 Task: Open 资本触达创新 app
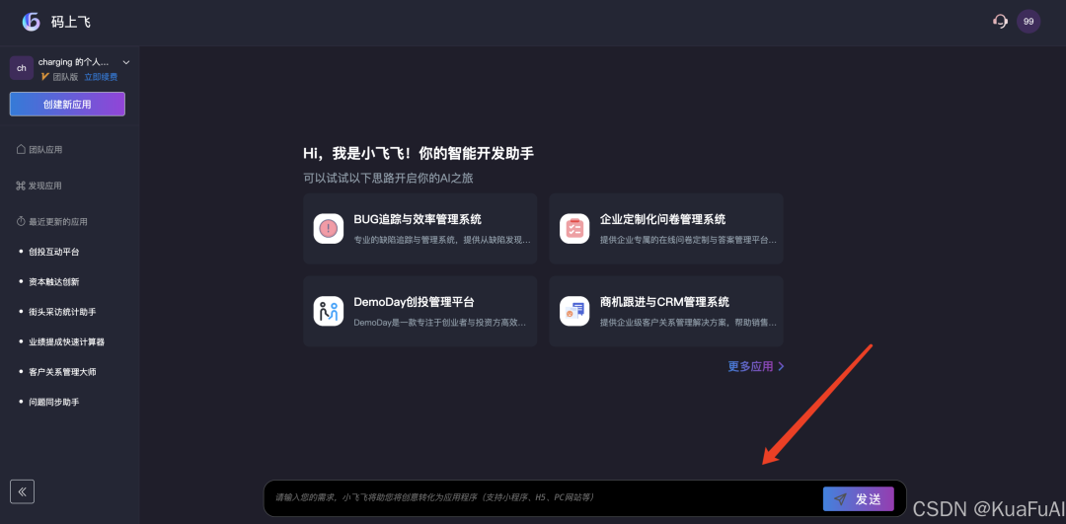(53, 281)
